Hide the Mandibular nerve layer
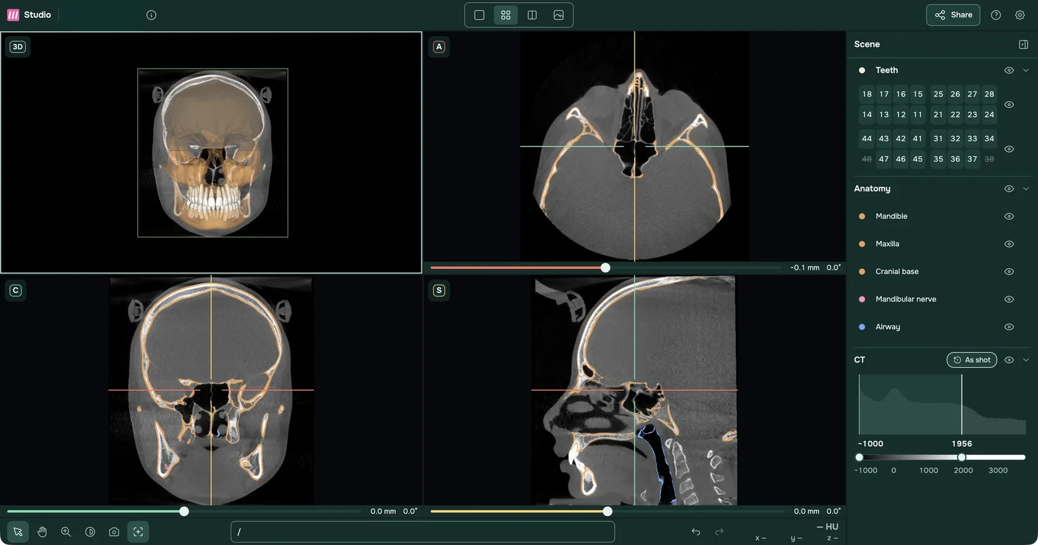 click(x=1009, y=299)
